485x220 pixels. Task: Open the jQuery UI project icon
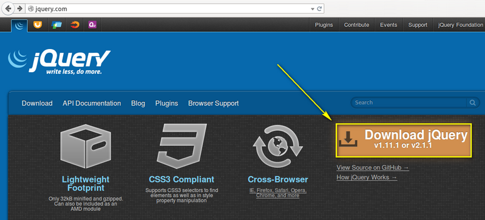pos(38,25)
